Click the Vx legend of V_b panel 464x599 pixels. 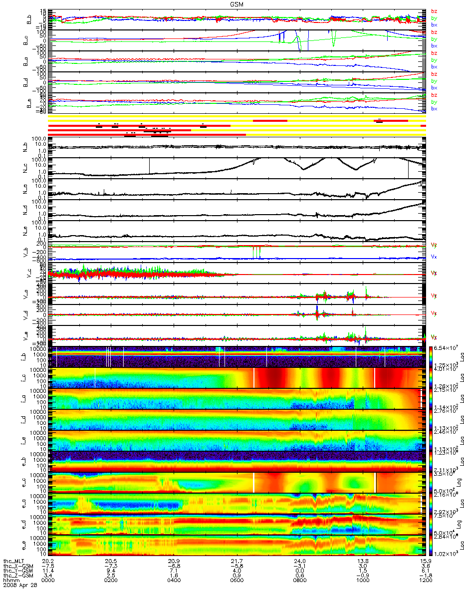[x=434, y=257]
